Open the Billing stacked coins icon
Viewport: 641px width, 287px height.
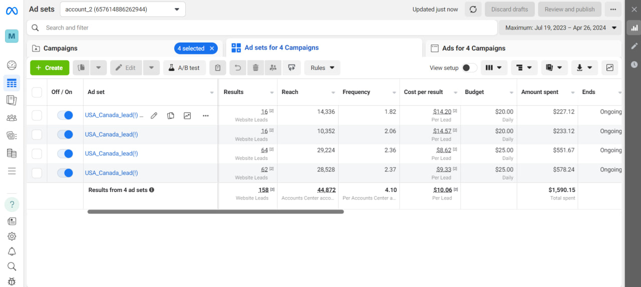[12, 153]
